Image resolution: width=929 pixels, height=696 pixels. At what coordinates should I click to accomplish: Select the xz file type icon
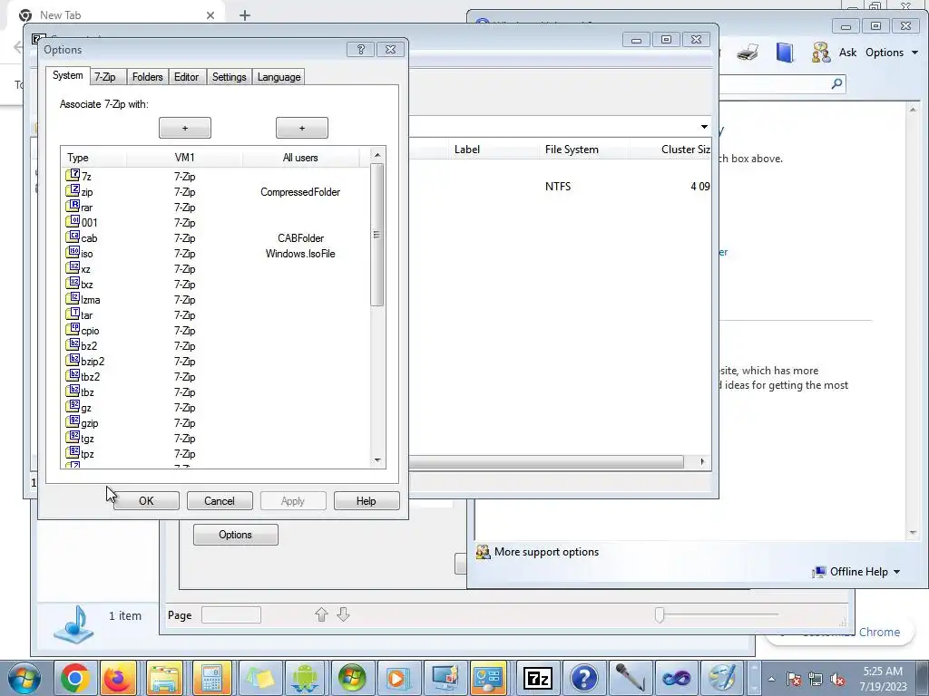coord(73,267)
